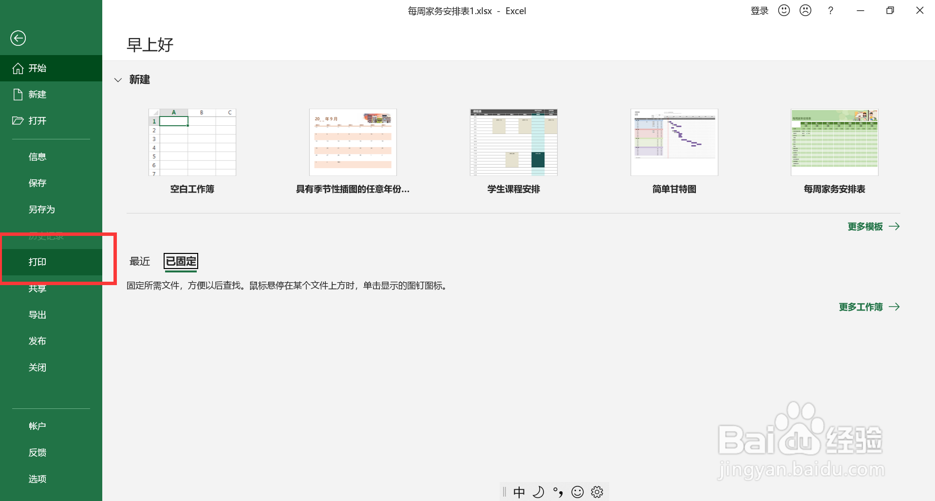935x501 pixels.
Task: Open 更多工作簿 (More workbooks)
Action: pos(861,307)
